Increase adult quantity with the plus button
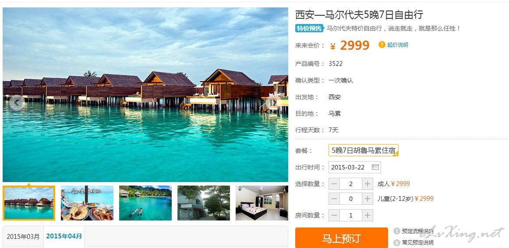 coord(368,184)
